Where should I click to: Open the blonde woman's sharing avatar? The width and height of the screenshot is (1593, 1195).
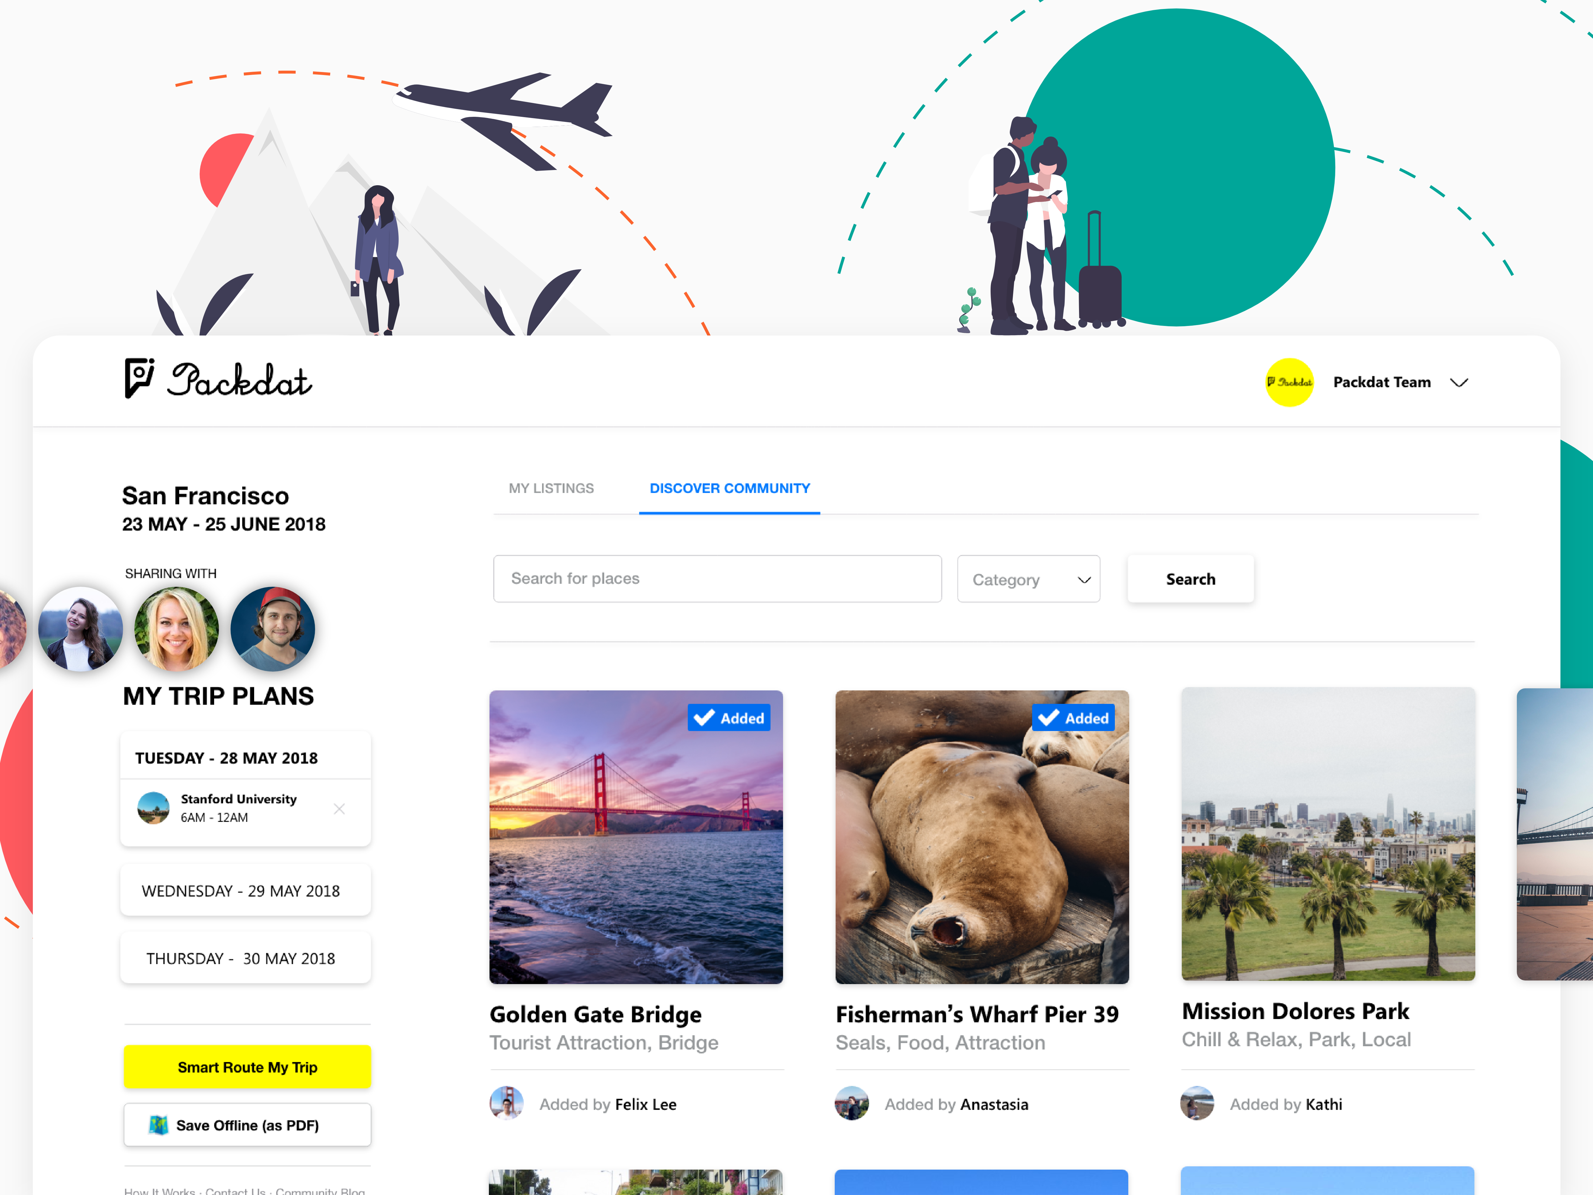tap(177, 629)
